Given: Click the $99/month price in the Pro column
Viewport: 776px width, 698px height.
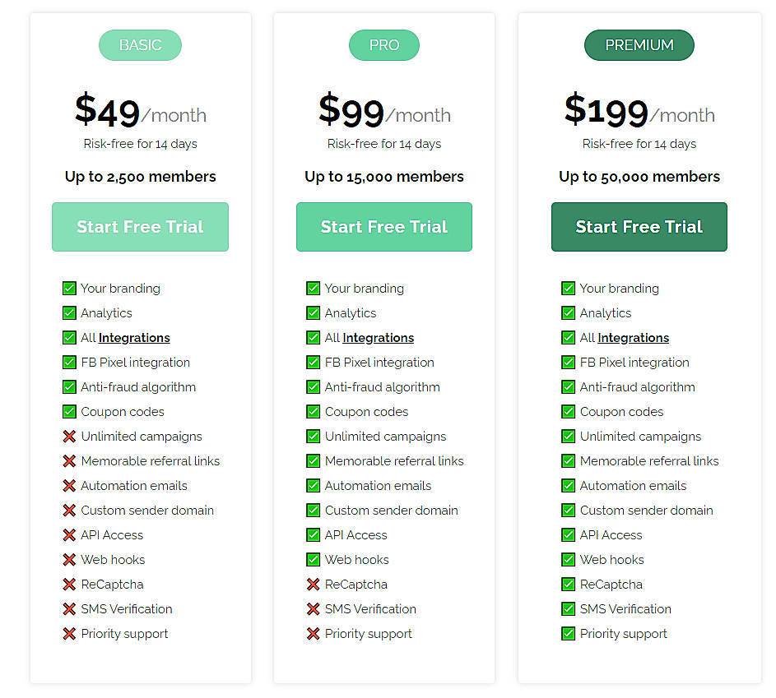Looking at the screenshot, I should (383, 109).
